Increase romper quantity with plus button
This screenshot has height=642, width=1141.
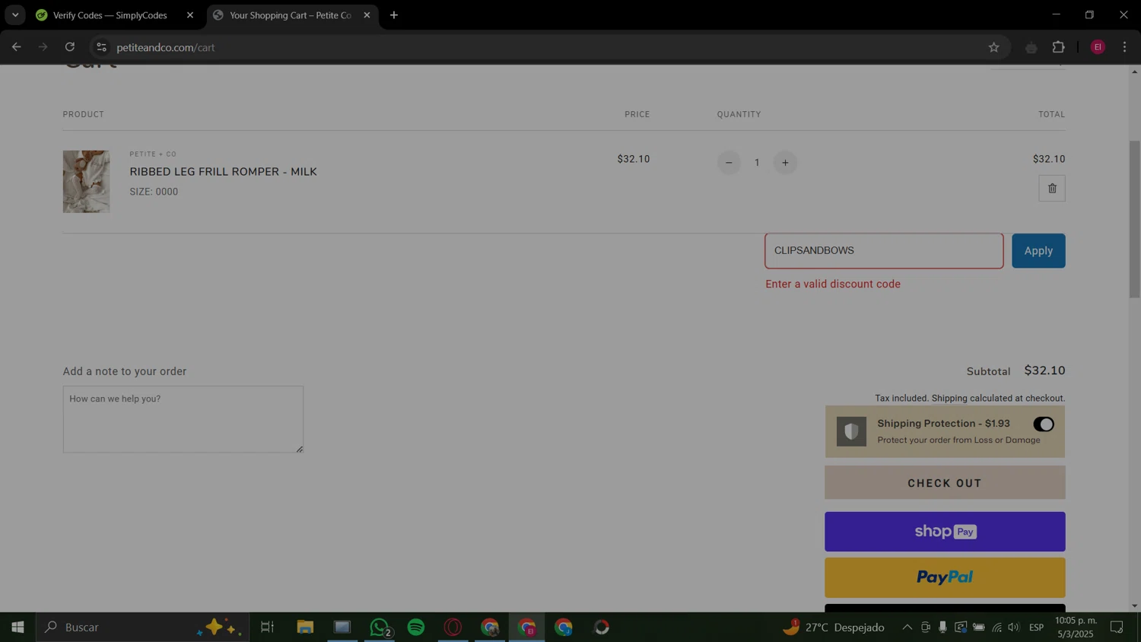(x=785, y=163)
